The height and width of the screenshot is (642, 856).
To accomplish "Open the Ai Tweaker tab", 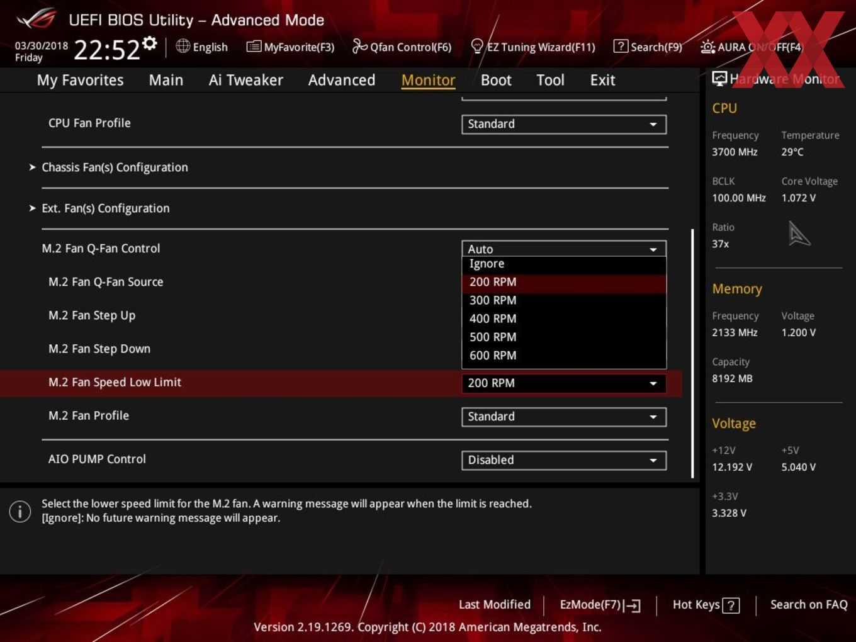I will 245,80.
